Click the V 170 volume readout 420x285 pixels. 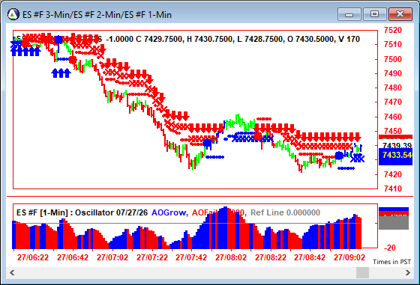click(349, 39)
